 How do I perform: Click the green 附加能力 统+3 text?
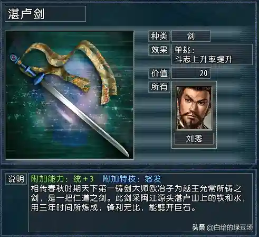click(62, 179)
